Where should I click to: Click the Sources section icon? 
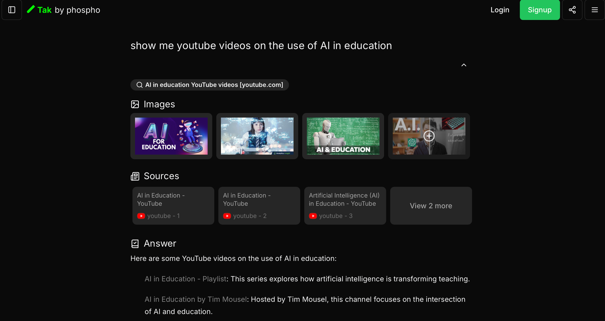135,176
